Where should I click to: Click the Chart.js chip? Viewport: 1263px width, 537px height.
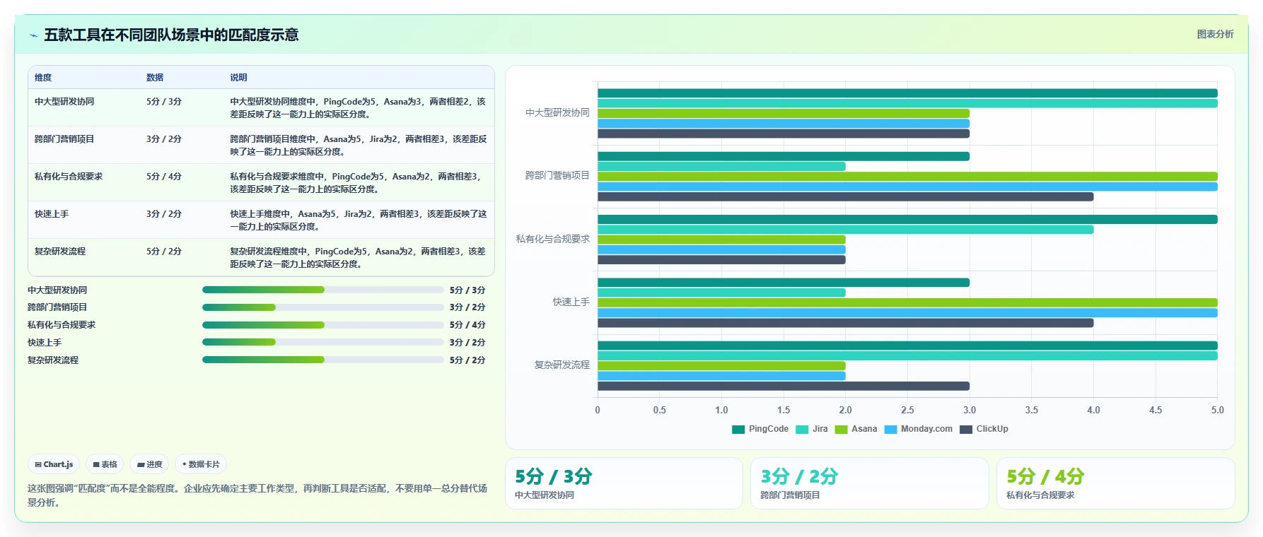point(54,464)
